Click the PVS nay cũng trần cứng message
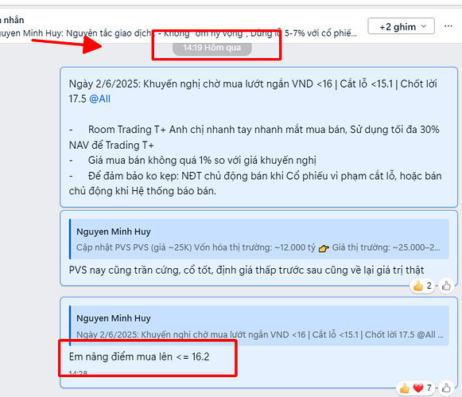 point(247,271)
